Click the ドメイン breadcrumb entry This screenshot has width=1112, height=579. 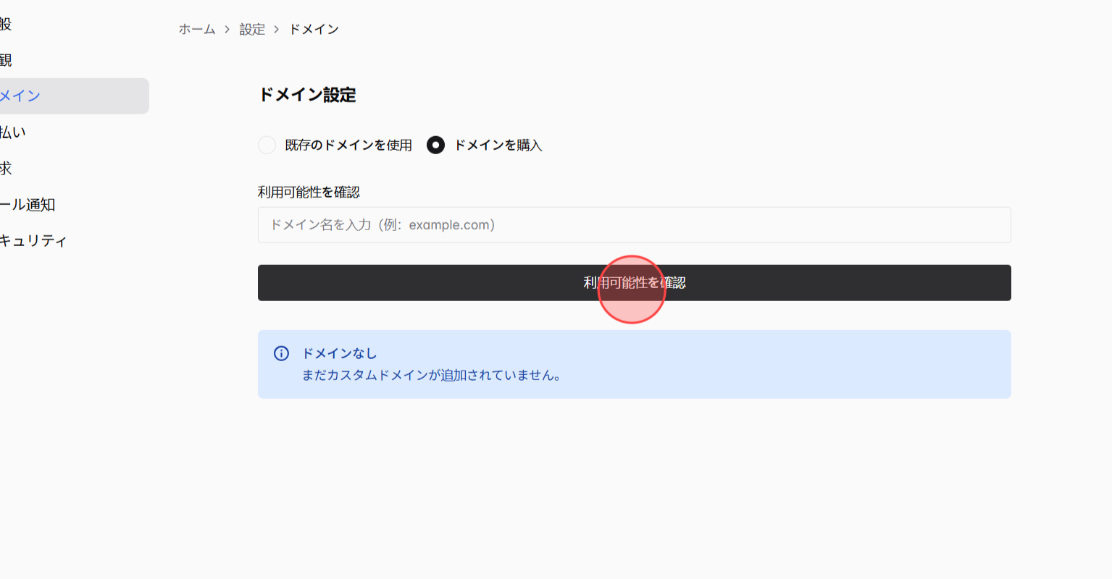pos(313,29)
